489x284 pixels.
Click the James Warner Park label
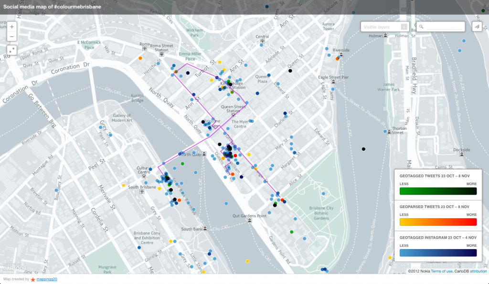pos(389,87)
